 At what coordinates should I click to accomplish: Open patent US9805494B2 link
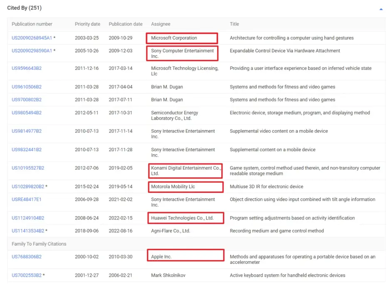27,113
